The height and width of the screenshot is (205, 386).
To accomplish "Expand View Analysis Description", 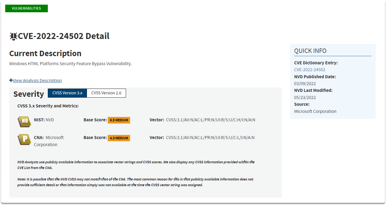I will 37,80.
